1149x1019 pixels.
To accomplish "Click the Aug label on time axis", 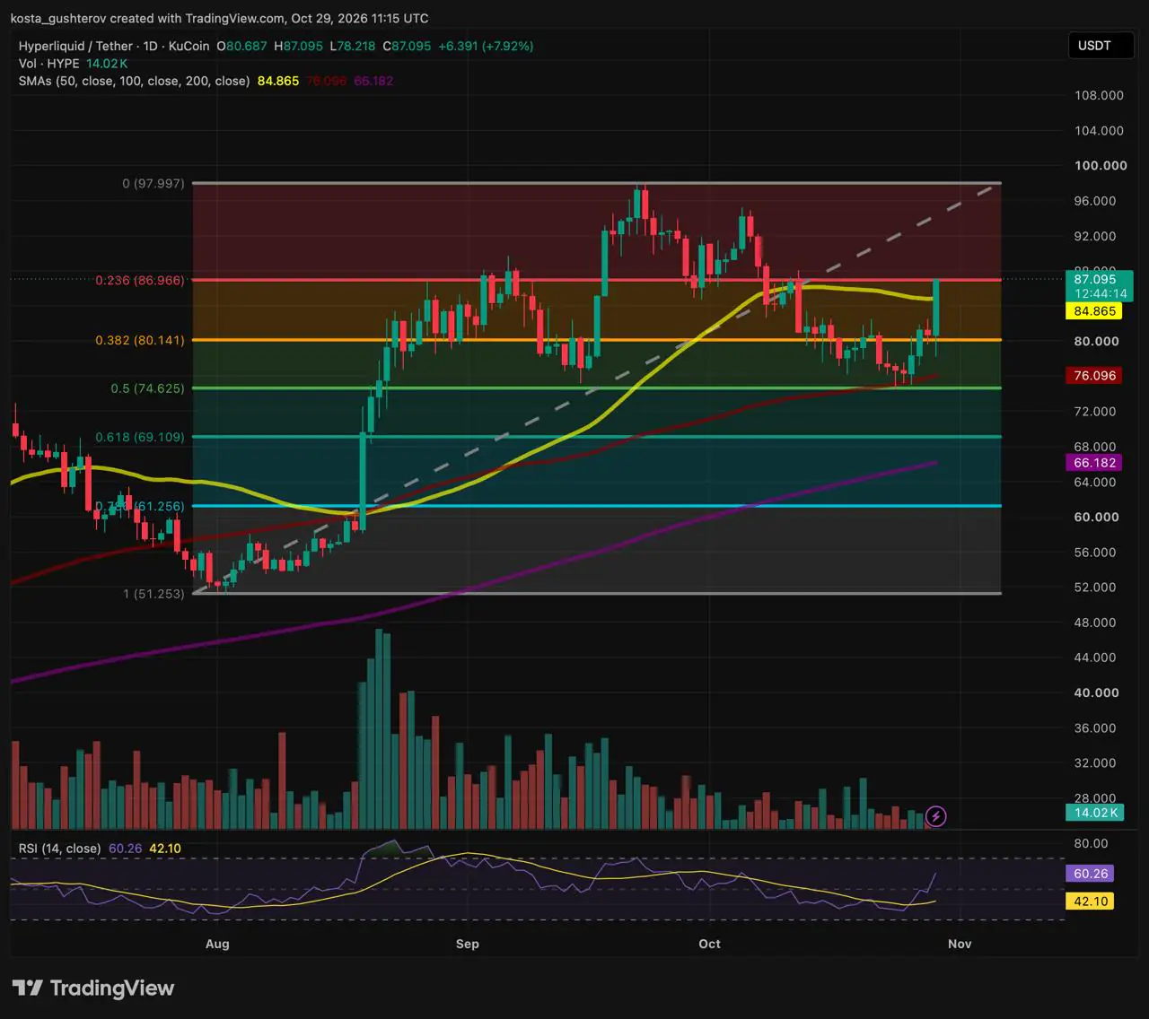I will tap(217, 944).
